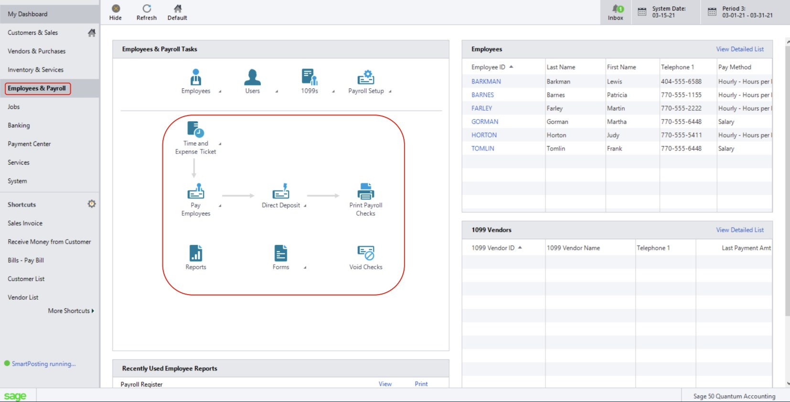790x402 pixels.
Task: Click the Shortcuts gear settings icon
Action: tap(92, 204)
